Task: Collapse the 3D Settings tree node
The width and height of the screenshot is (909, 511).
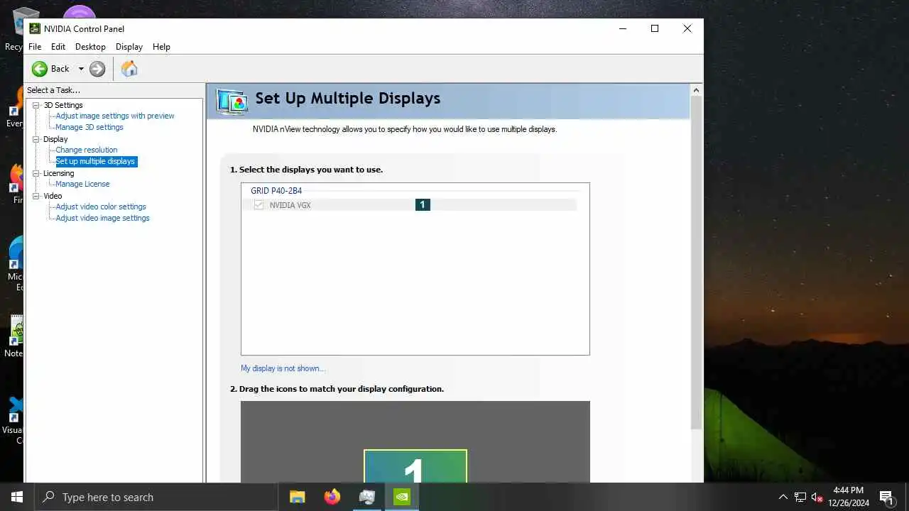Action: [x=36, y=105]
